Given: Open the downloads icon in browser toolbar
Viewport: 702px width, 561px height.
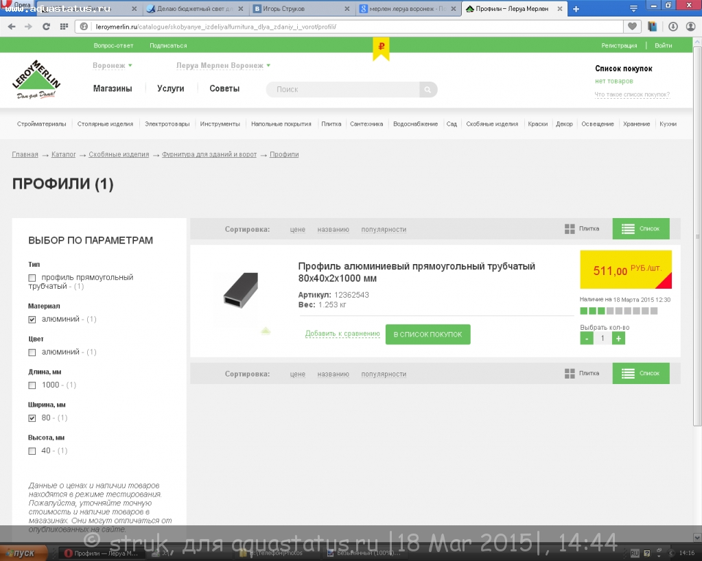Looking at the screenshot, I should (673, 27).
